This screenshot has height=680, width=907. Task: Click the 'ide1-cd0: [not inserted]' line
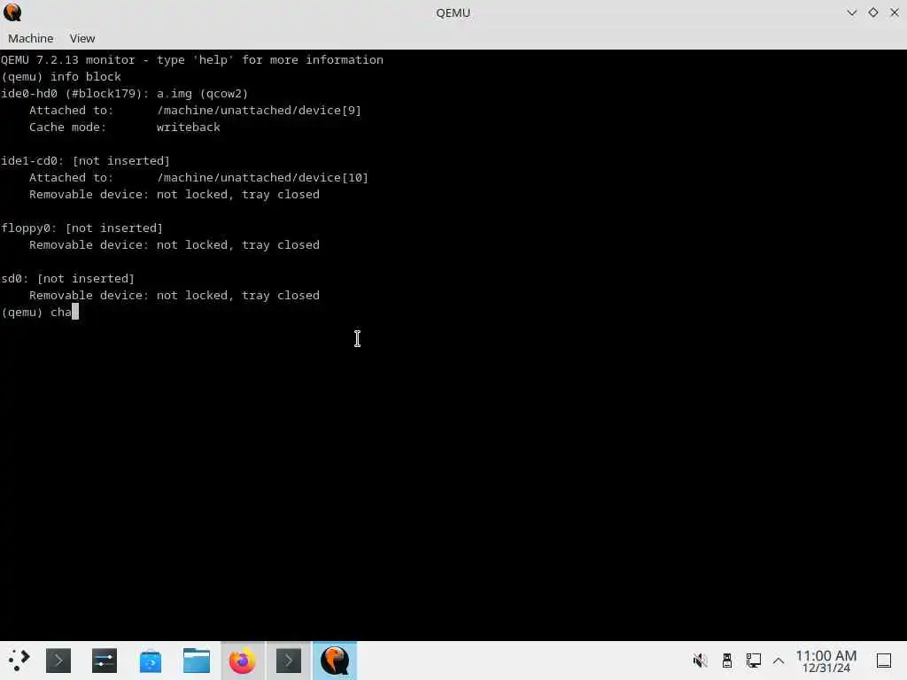[86, 161]
